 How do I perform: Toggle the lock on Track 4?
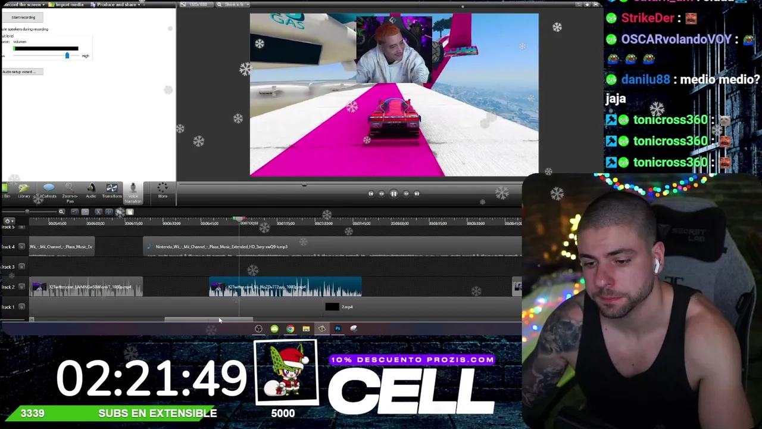[22, 247]
